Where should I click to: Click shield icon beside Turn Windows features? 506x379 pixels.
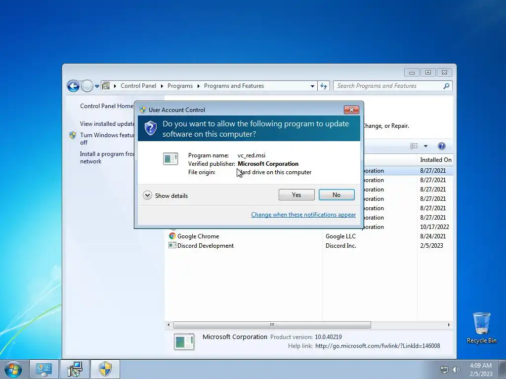point(73,135)
